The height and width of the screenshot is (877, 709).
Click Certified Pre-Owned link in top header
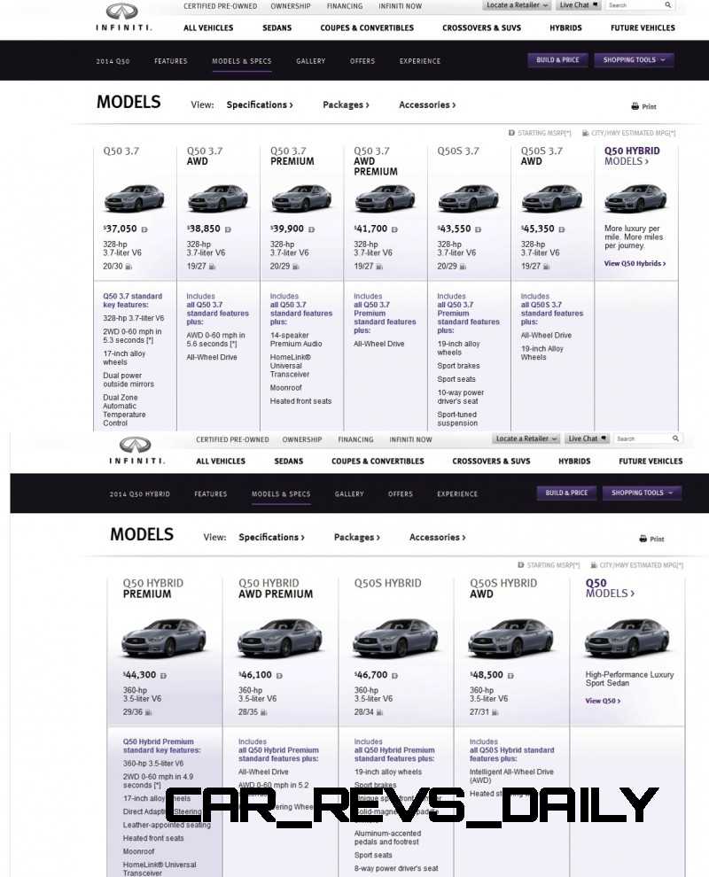point(220,6)
